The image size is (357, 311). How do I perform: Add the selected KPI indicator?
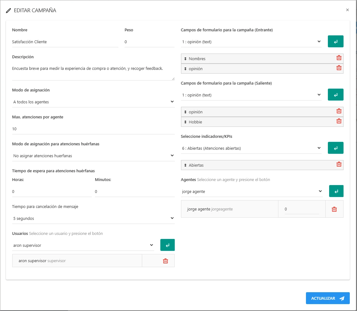335,148
